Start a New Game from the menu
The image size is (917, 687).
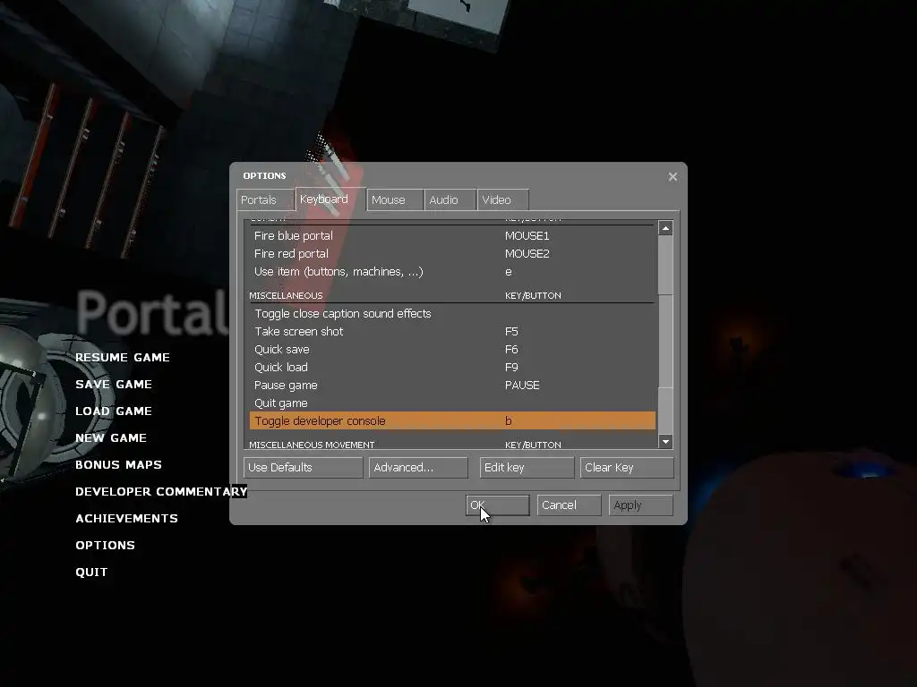[x=110, y=438]
